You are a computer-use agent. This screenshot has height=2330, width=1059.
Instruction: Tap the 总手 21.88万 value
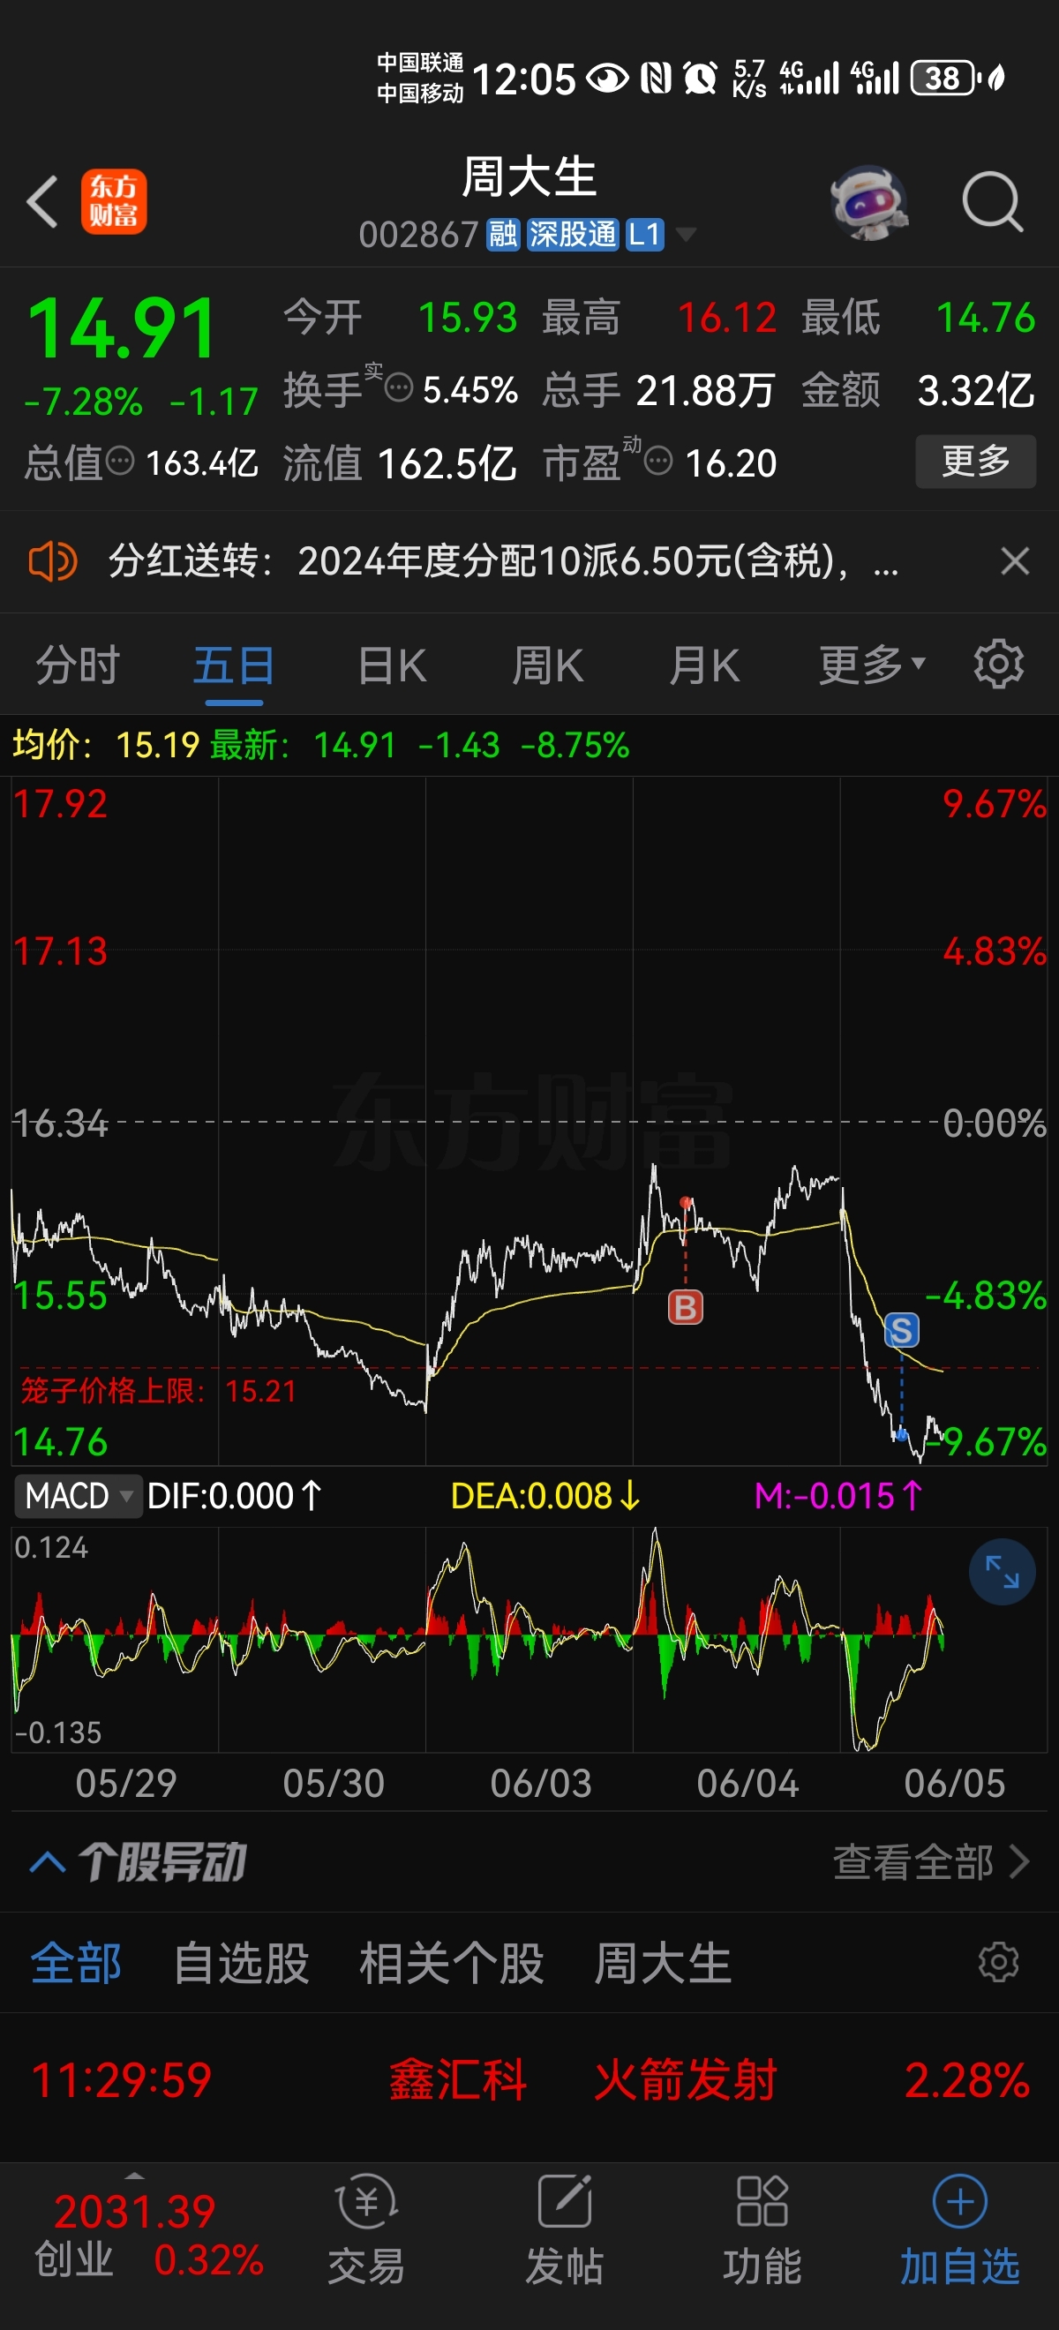[705, 390]
